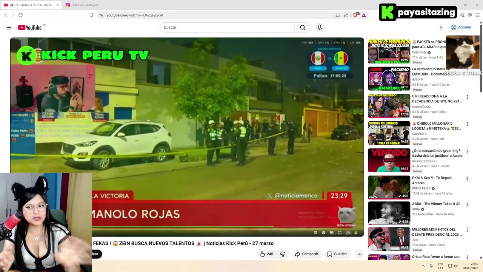Like the video with thumbs up
The image size is (483, 272).
coord(266,254)
